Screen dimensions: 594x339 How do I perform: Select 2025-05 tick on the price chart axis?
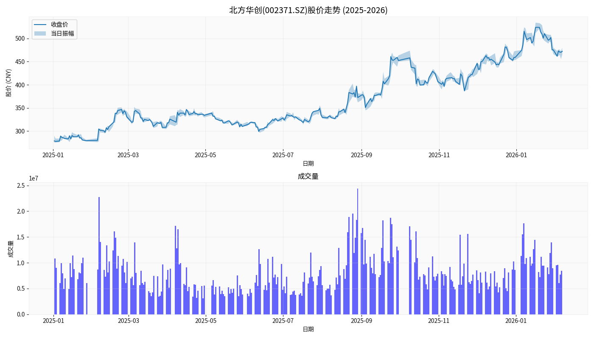[205, 155]
